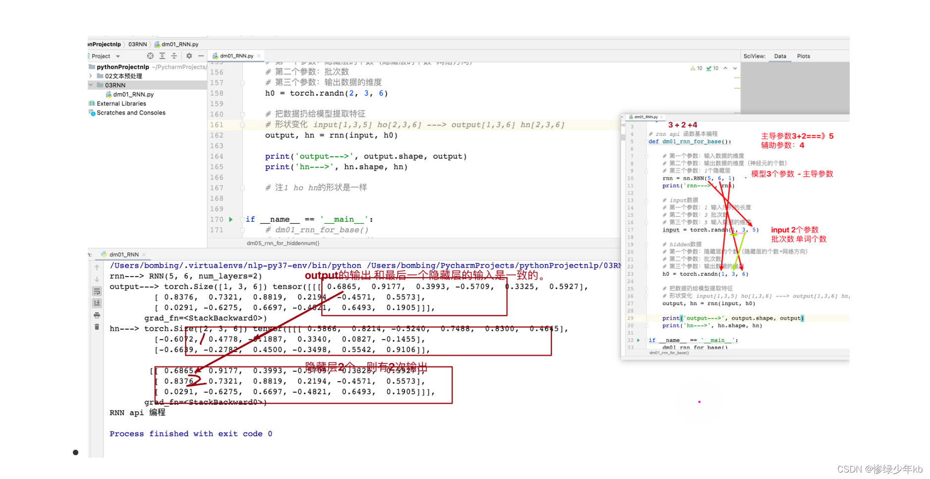
Task: Go to previous highlighted error arrow
Action: [x=725, y=68]
